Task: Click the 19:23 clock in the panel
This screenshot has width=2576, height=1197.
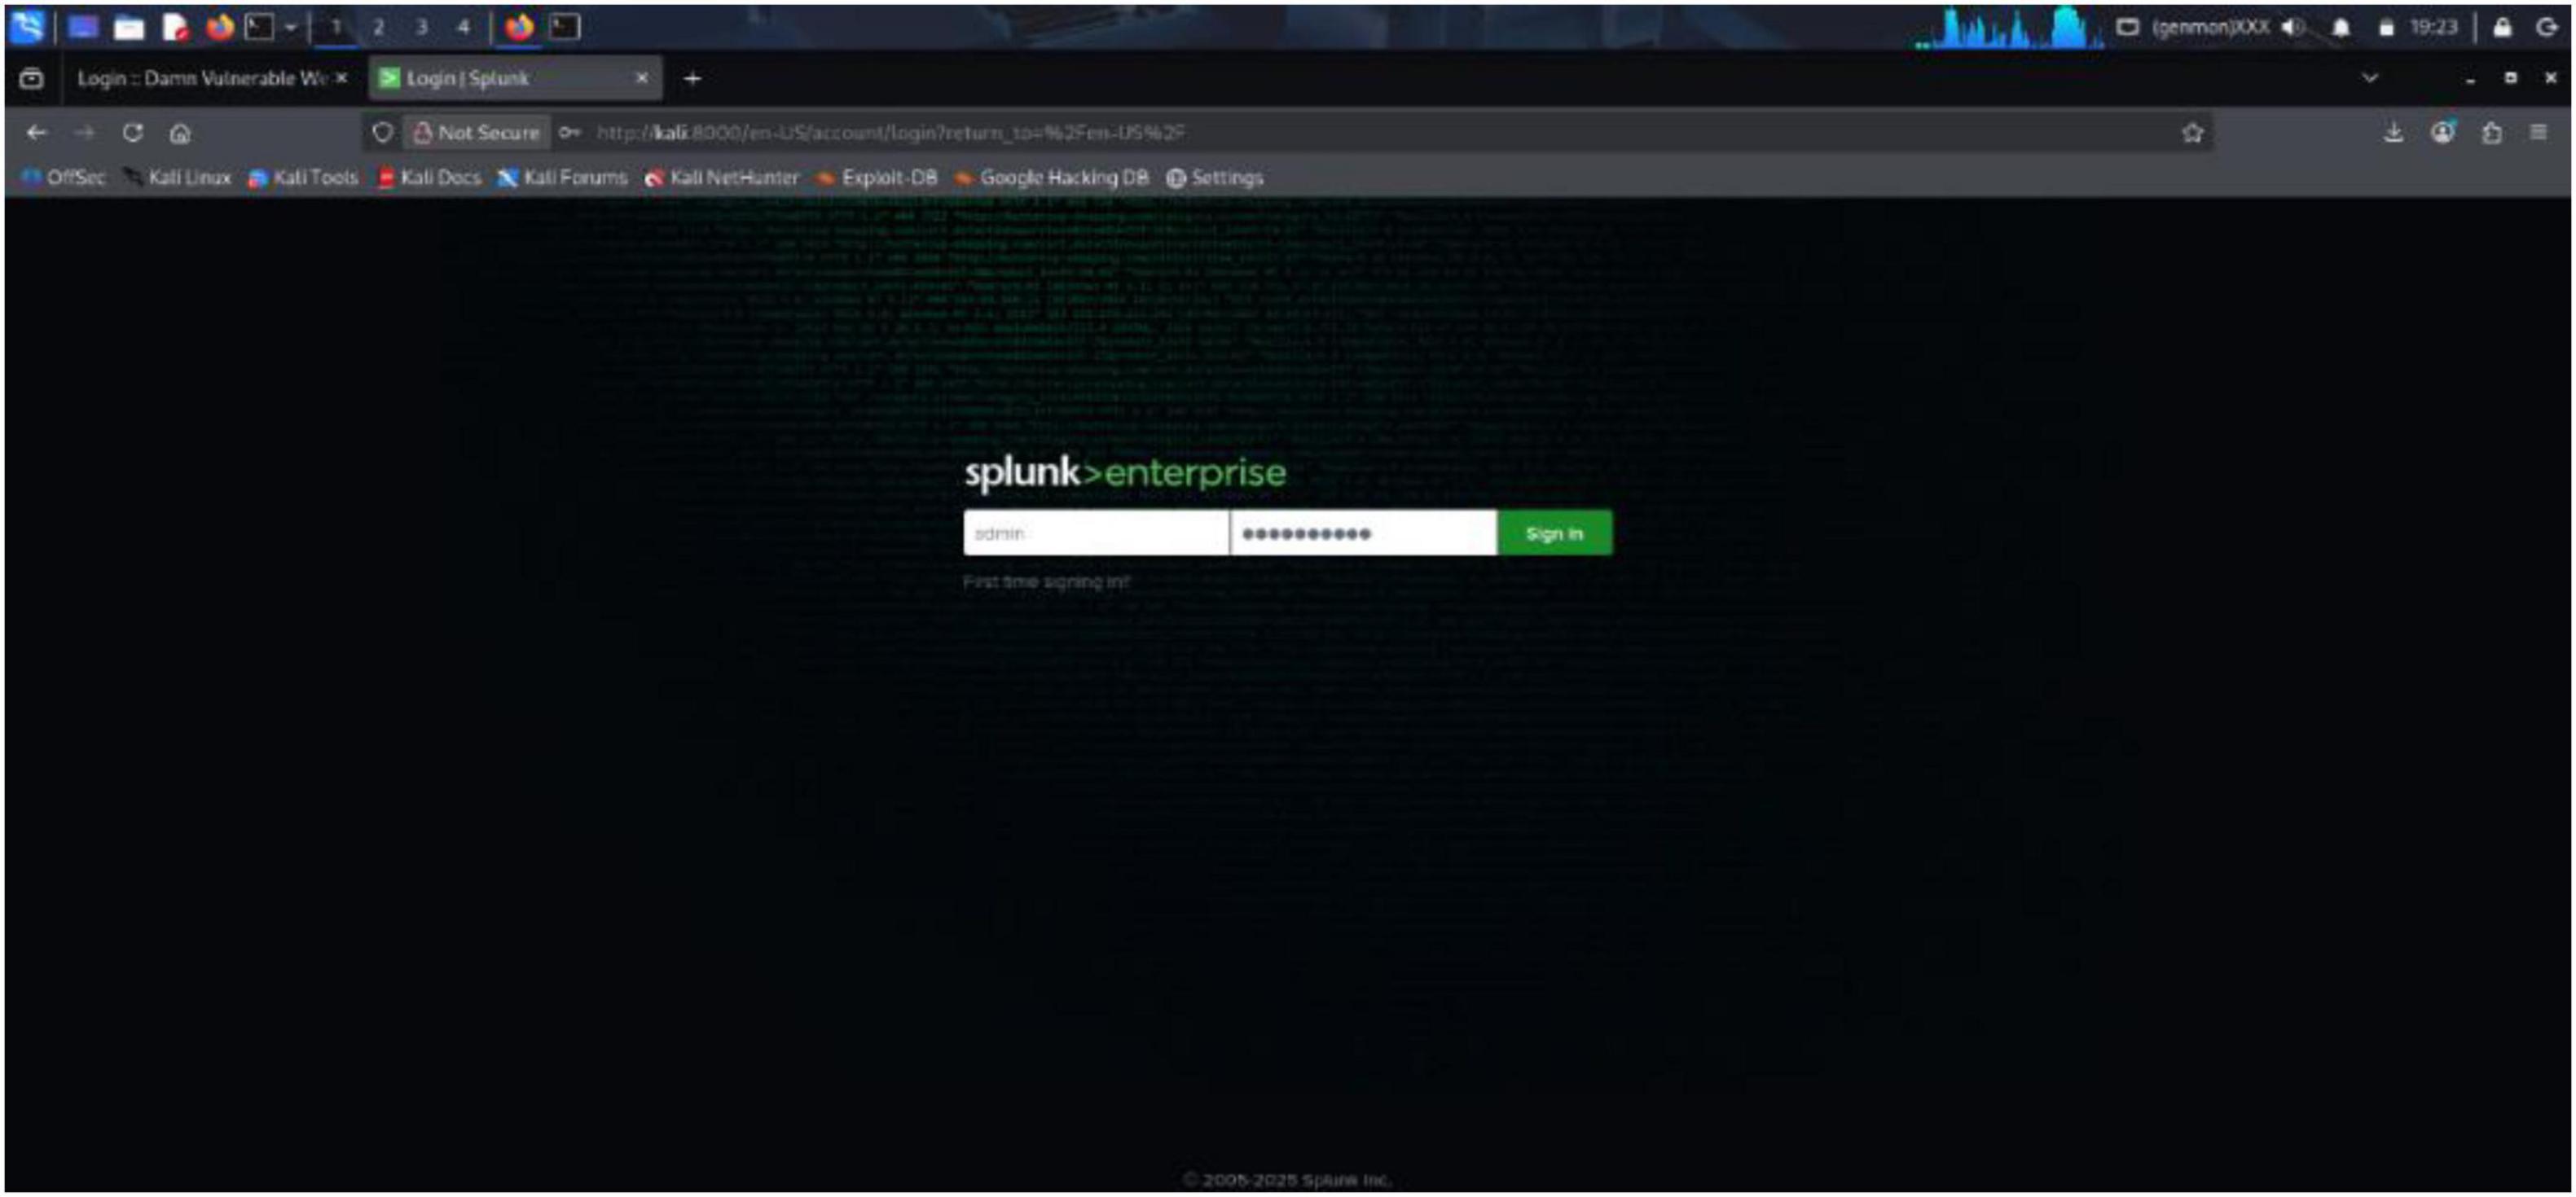Action: [2433, 27]
